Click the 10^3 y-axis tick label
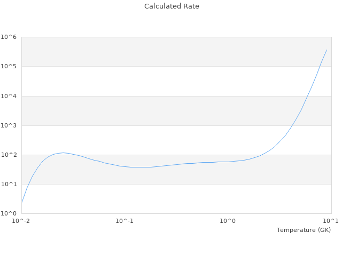 9,125
